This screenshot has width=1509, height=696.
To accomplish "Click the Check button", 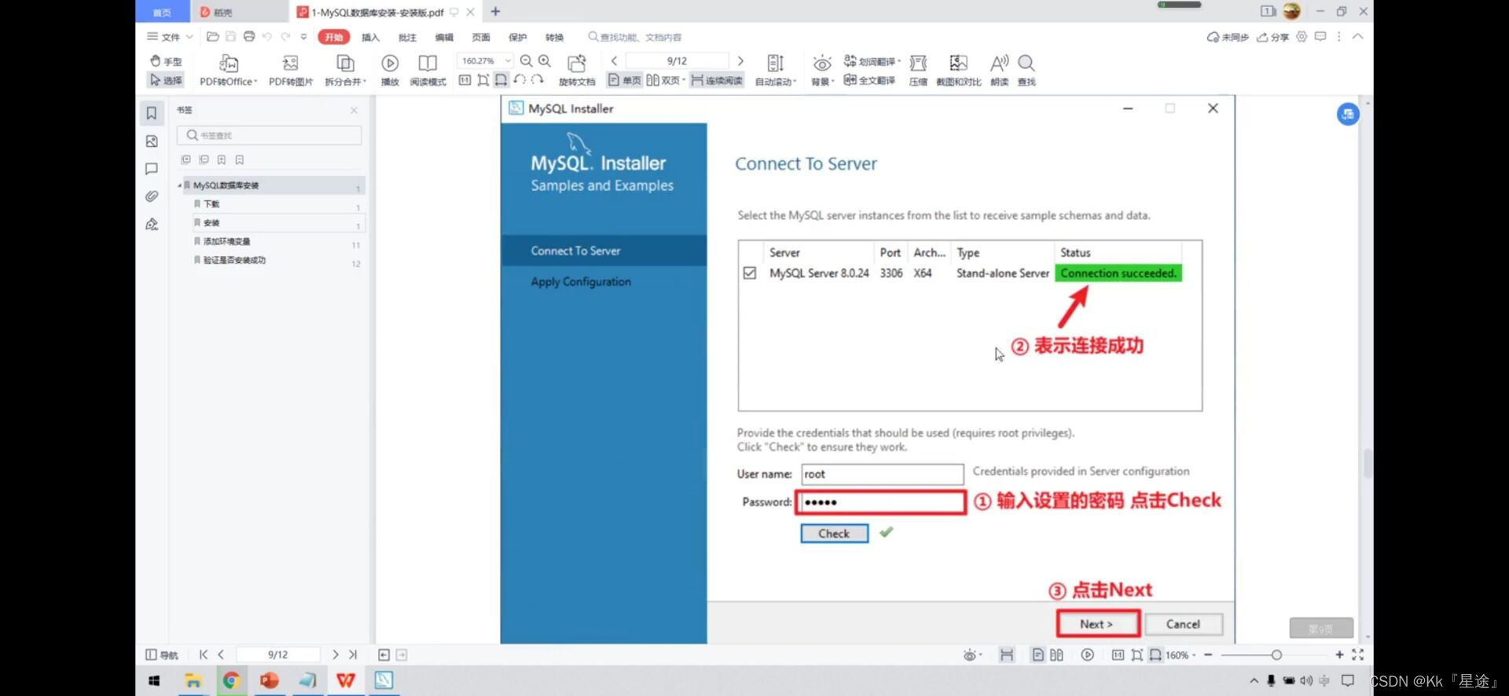I will 834,533.
